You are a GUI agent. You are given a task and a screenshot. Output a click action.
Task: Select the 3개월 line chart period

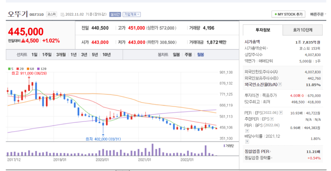click(x=61, y=55)
